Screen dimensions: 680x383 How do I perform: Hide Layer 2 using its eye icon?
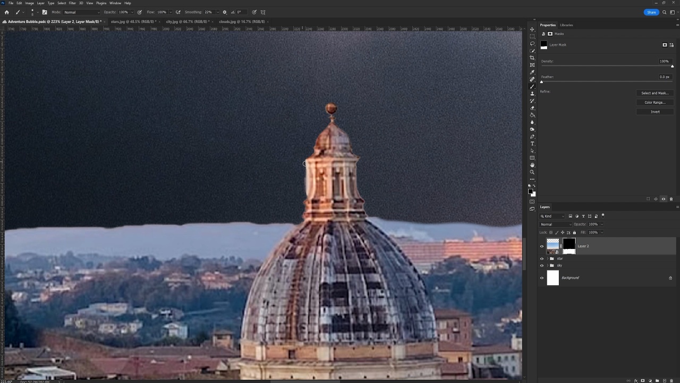click(542, 246)
